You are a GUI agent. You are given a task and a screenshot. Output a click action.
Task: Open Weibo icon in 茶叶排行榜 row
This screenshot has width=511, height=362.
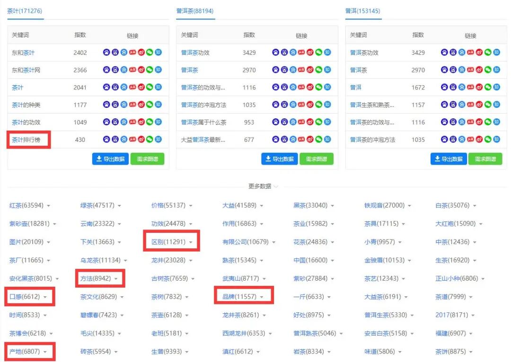coord(141,140)
